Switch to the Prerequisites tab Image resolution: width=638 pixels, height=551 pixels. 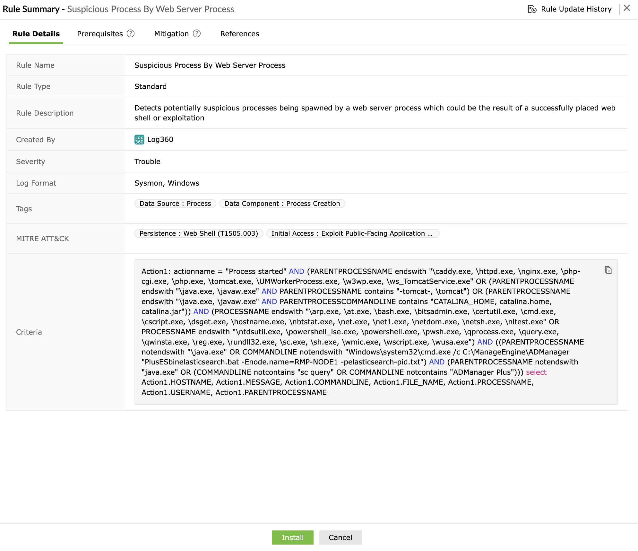99,33
